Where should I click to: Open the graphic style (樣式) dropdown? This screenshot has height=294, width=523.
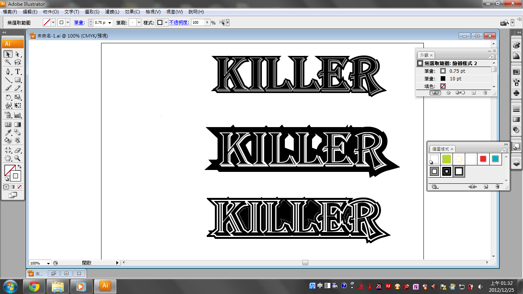point(166,23)
